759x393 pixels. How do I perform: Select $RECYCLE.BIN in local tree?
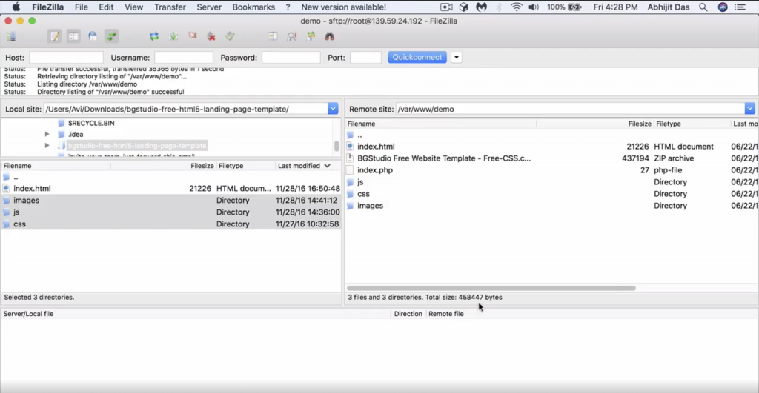[91, 124]
